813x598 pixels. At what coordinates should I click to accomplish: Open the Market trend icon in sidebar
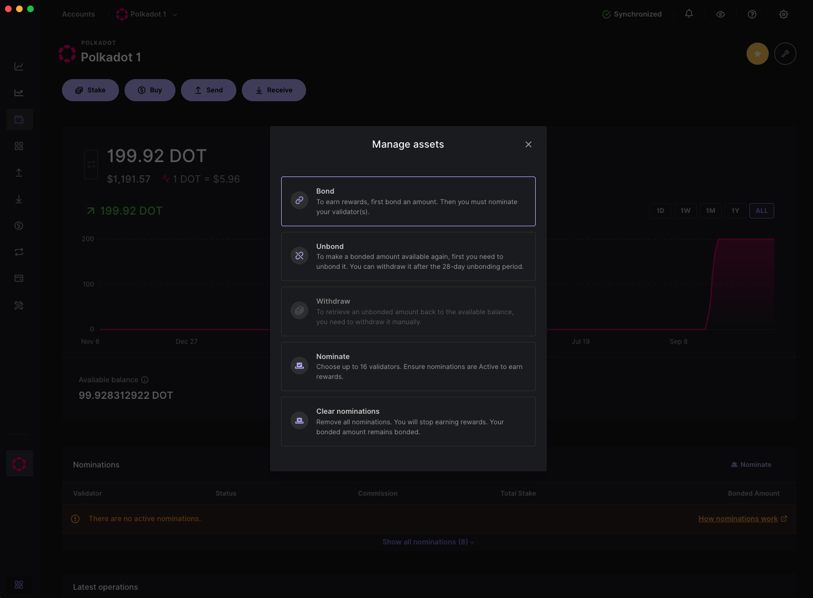19,93
